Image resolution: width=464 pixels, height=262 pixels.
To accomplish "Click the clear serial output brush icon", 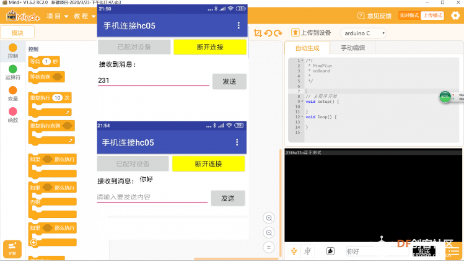I will pyautogui.click(x=330, y=251).
